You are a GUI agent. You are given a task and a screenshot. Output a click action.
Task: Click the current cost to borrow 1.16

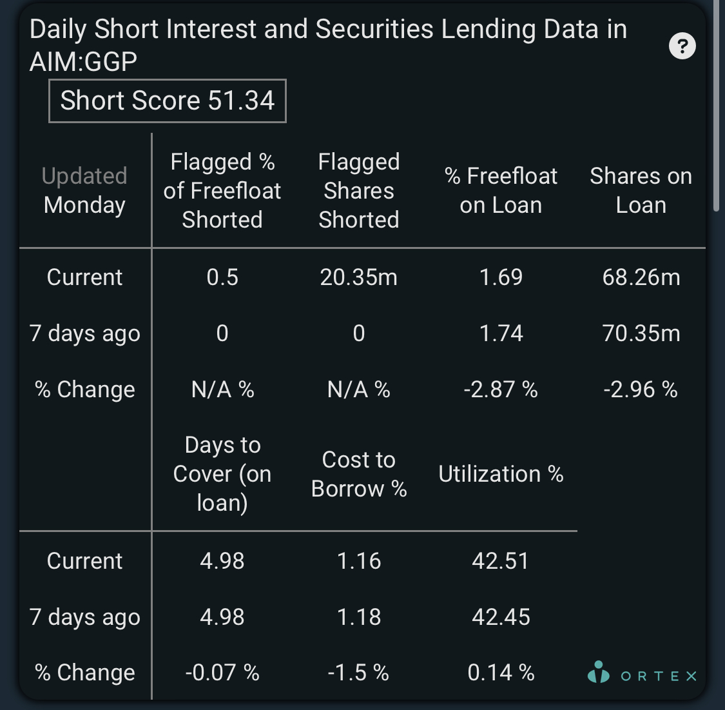[x=359, y=561]
